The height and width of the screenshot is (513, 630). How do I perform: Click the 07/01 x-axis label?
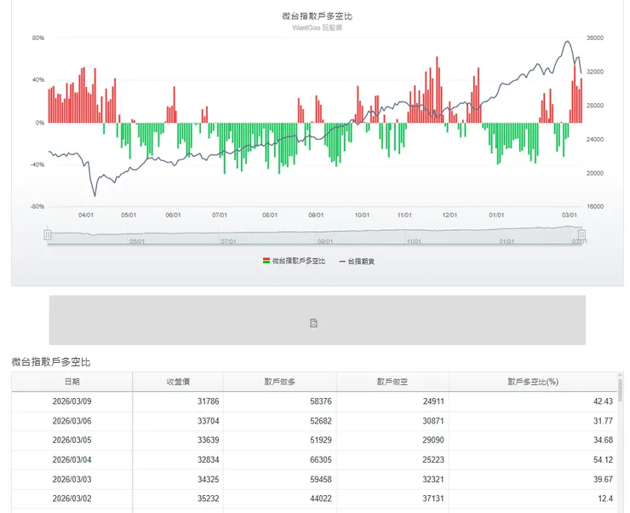[220, 215]
